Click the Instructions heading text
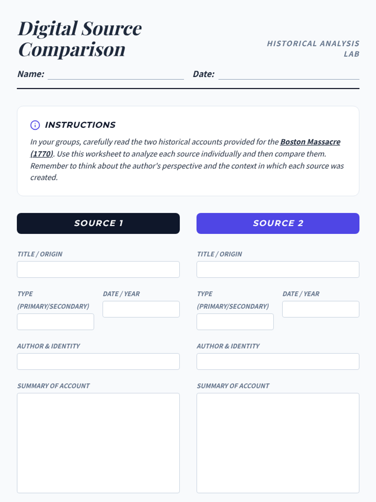This screenshot has width=376, height=502. (x=80, y=125)
